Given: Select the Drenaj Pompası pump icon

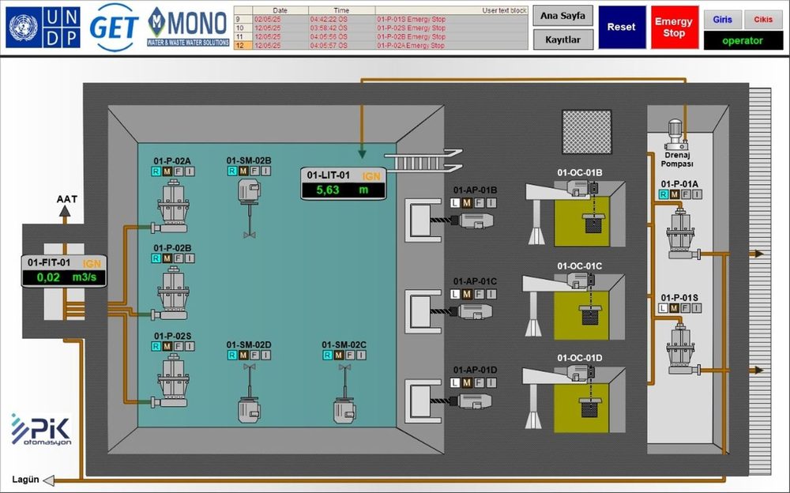Looking at the screenshot, I should point(675,134).
